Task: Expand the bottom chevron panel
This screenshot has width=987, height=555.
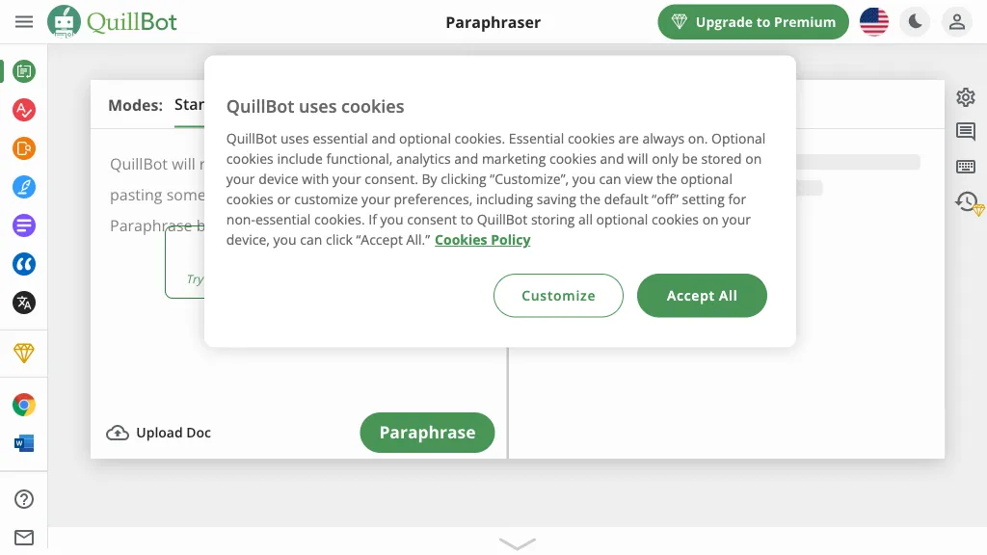Action: pos(518,543)
